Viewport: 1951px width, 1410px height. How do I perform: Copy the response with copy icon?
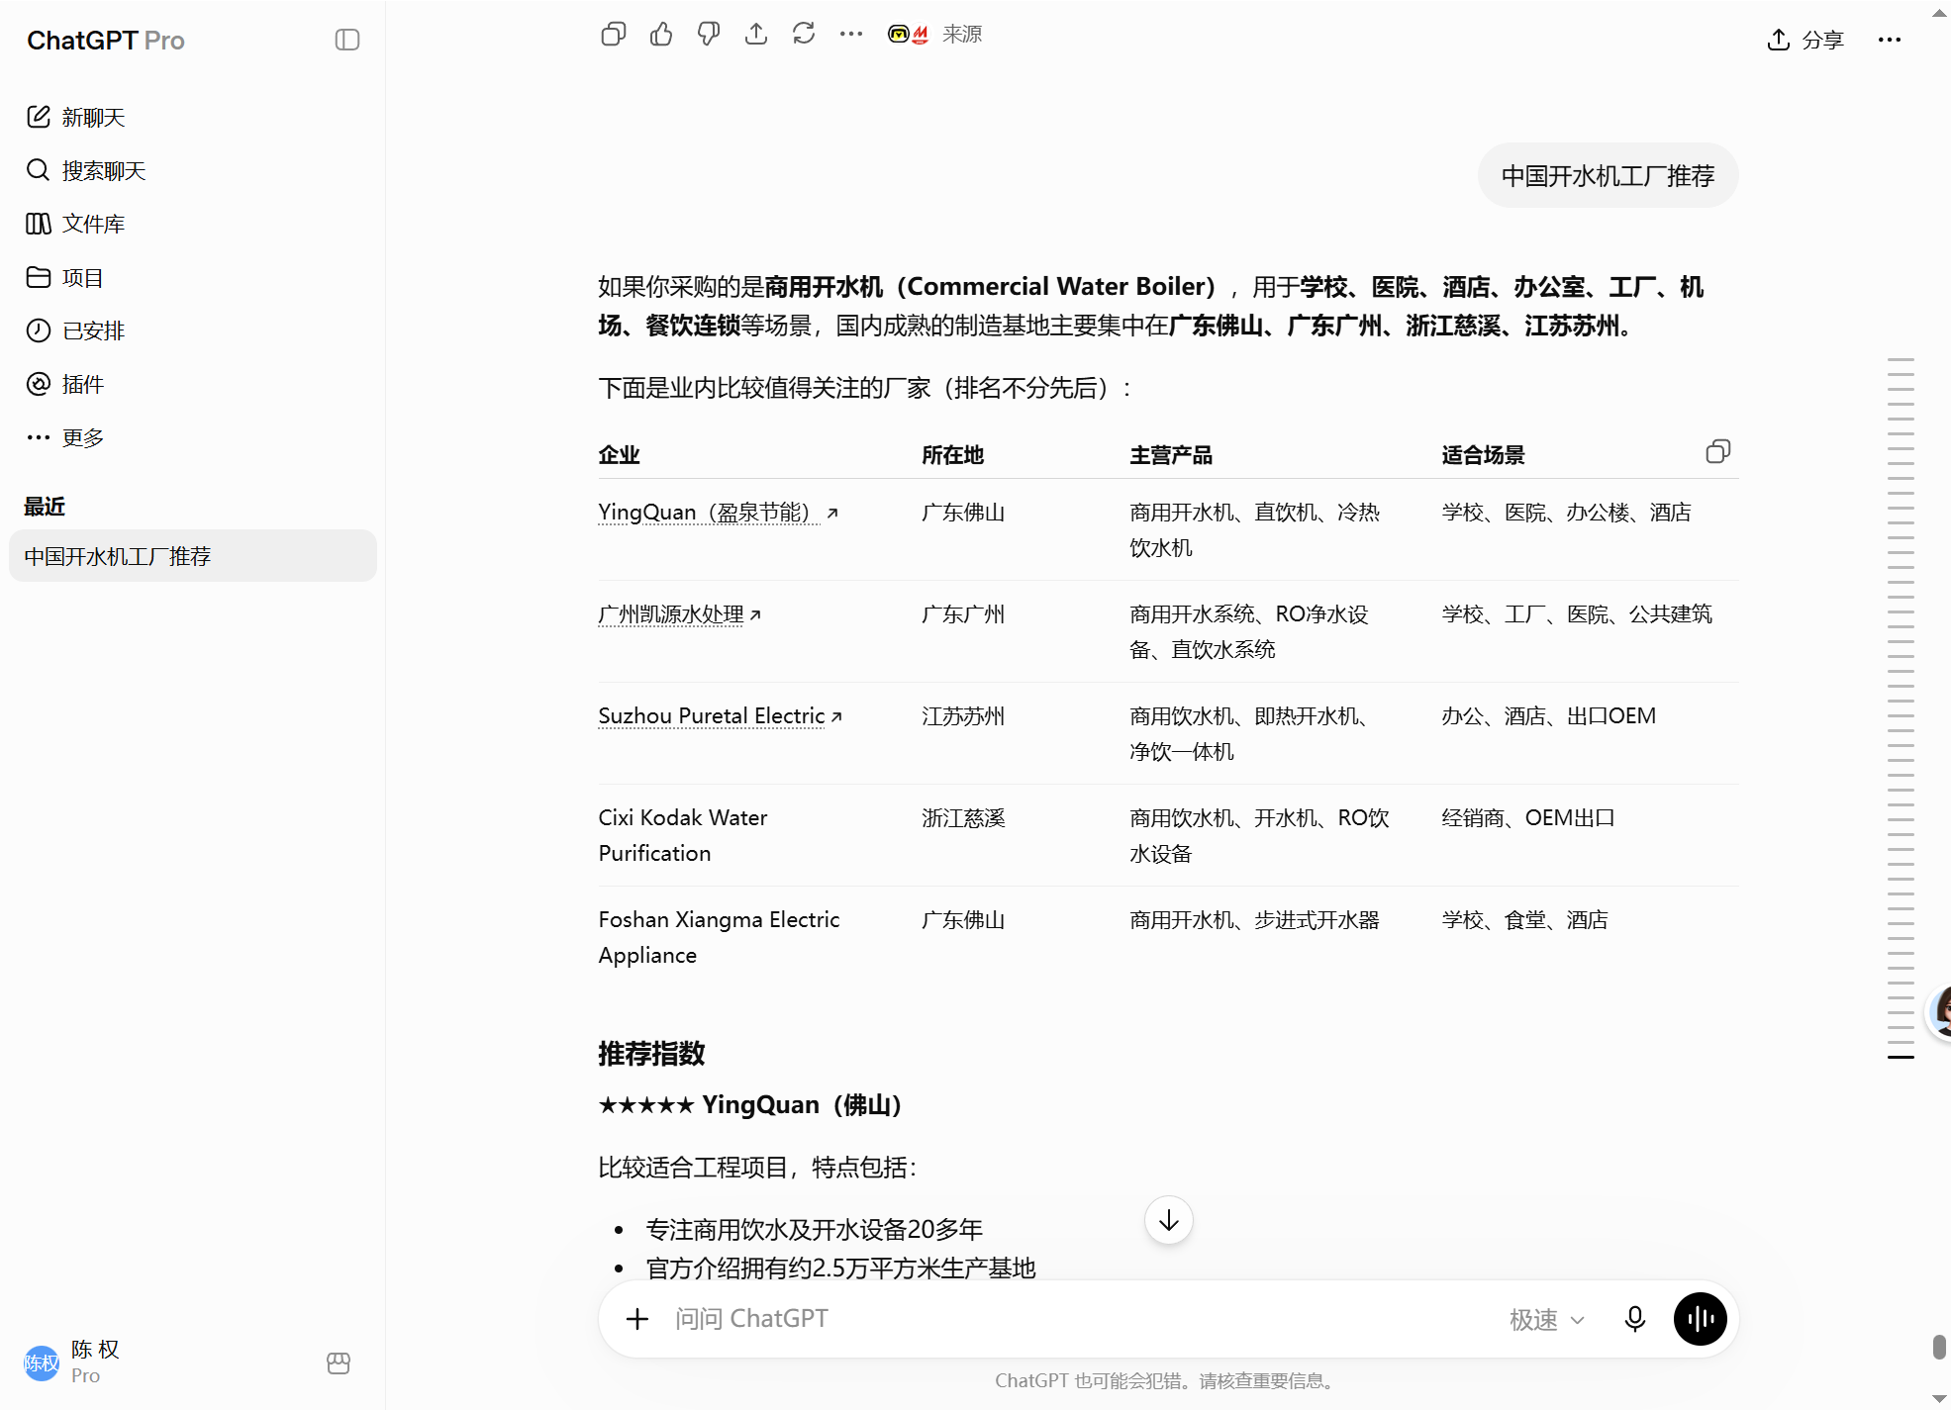(x=614, y=35)
